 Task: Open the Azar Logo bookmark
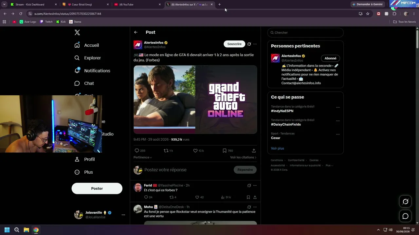point(28,22)
